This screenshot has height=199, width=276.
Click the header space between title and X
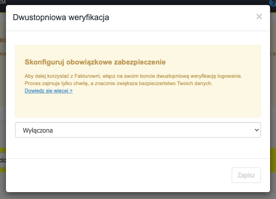(x=183, y=18)
